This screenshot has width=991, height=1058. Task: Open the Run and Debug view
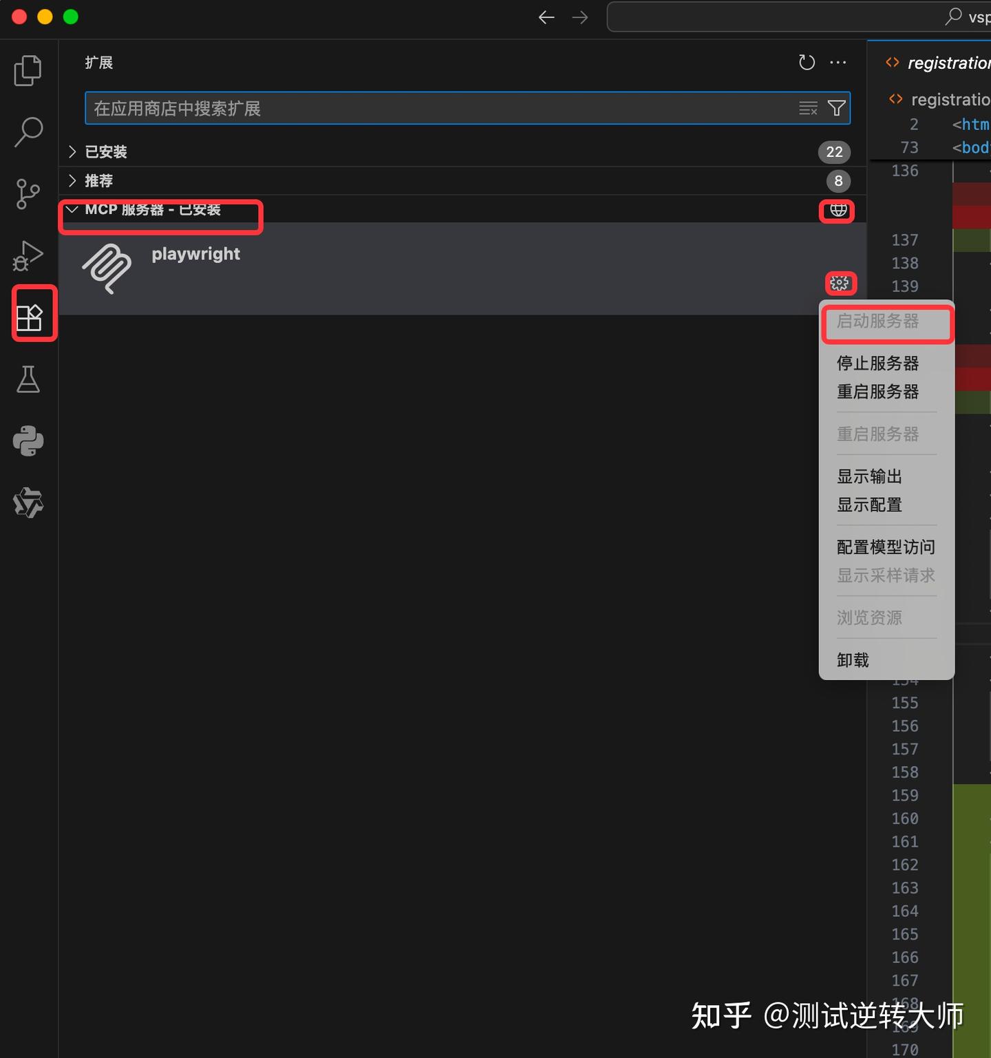tap(28, 255)
